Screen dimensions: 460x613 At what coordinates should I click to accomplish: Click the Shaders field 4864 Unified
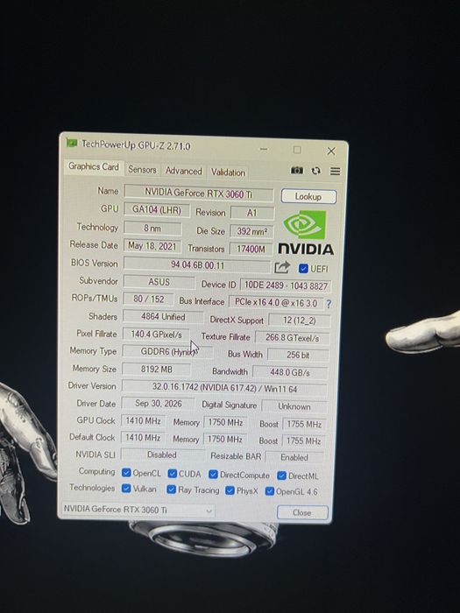163,317
